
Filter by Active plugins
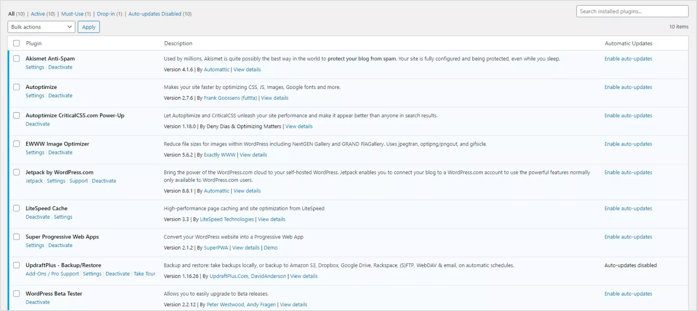click(x=38, y=14)
